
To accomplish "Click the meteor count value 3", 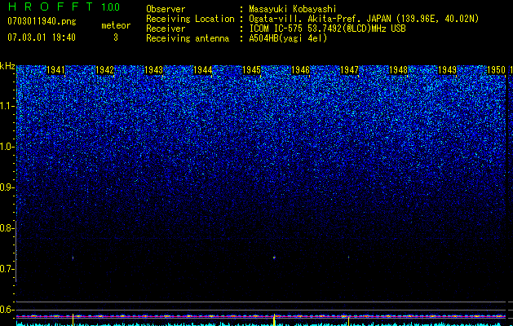I will coord(116,37).
